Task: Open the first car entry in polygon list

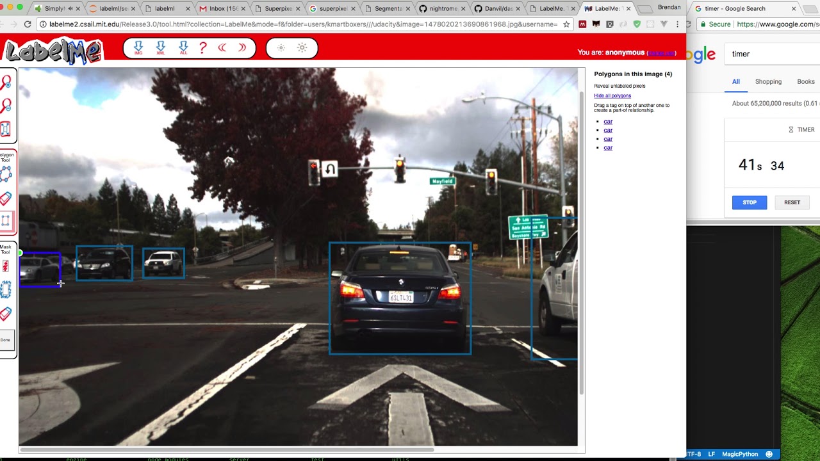Action: 608,122
